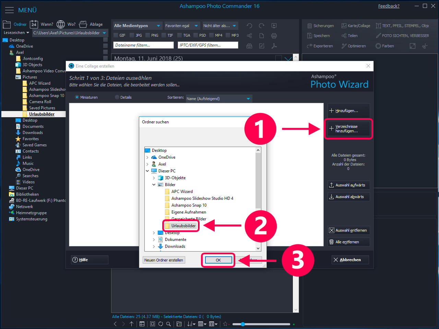Click the rotate left icon in the top toolbar

(249, 26)
